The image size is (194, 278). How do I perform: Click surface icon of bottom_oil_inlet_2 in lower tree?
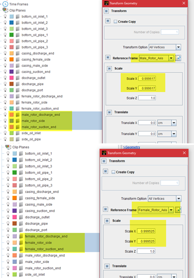(x=21, y=160)
